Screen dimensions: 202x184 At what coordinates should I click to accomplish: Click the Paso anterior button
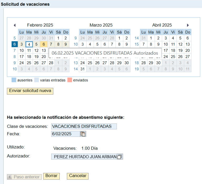[24, 177]
